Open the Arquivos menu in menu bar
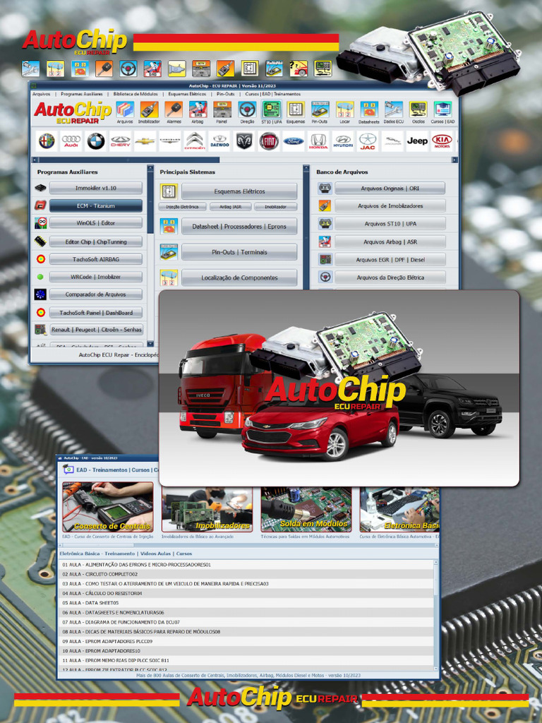The image size is (542, 723). click(x=42, y=94)
